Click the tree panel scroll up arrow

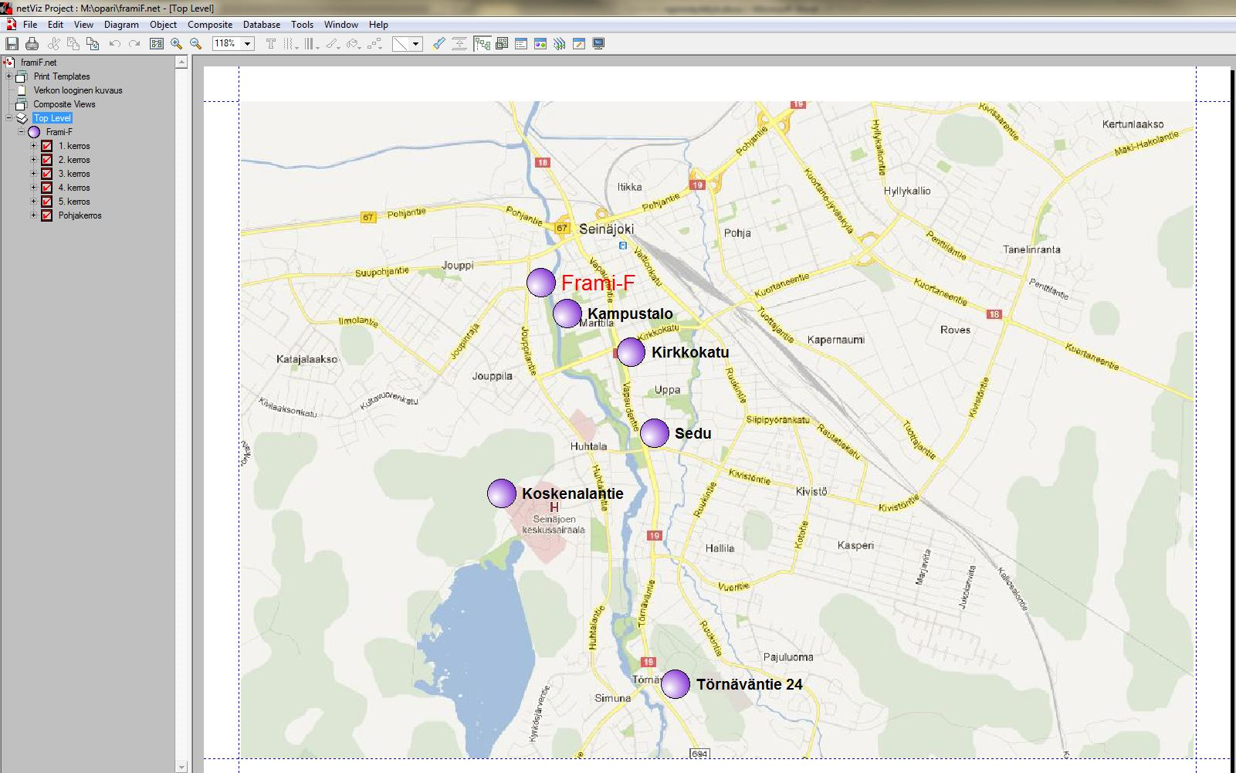pyautogui.click(x=181, y=63)
